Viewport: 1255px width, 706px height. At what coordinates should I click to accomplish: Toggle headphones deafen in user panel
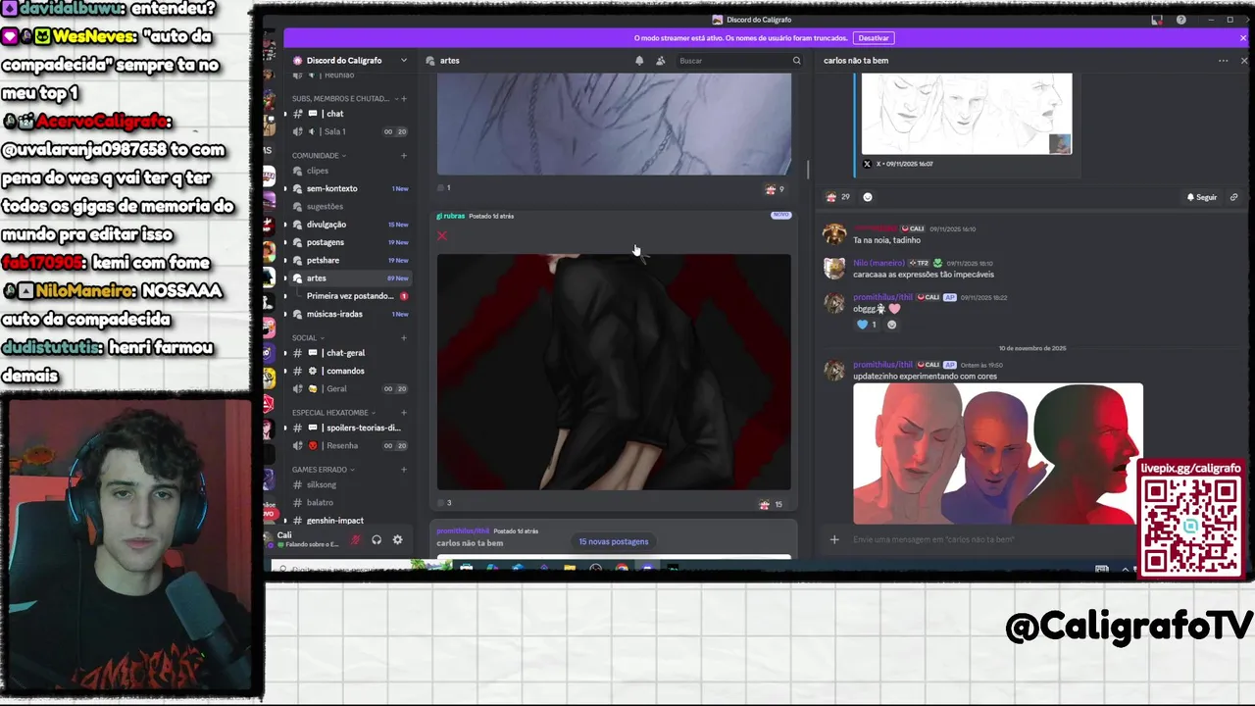[376, 539]
